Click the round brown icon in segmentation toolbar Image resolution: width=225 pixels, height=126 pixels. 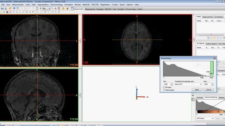pyautogui.click(x=7, y=12)
